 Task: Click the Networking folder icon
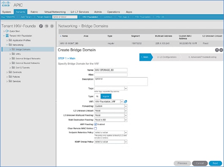click(10, 45)
